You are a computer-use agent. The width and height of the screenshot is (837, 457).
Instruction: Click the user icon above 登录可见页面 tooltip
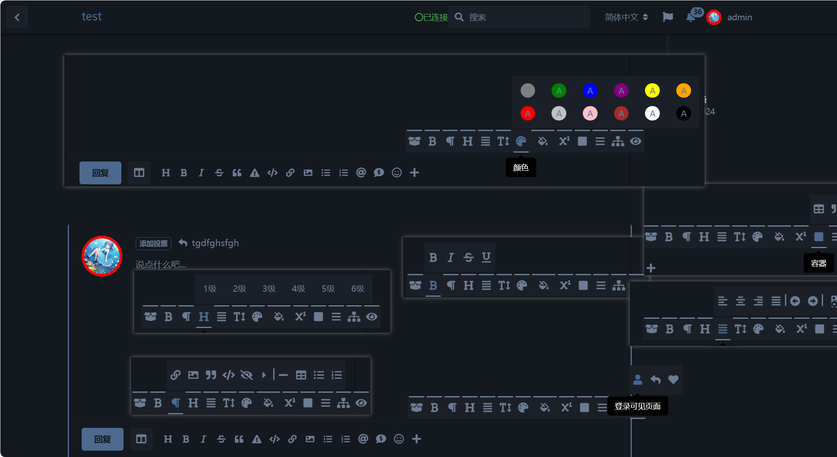(638, 380)
